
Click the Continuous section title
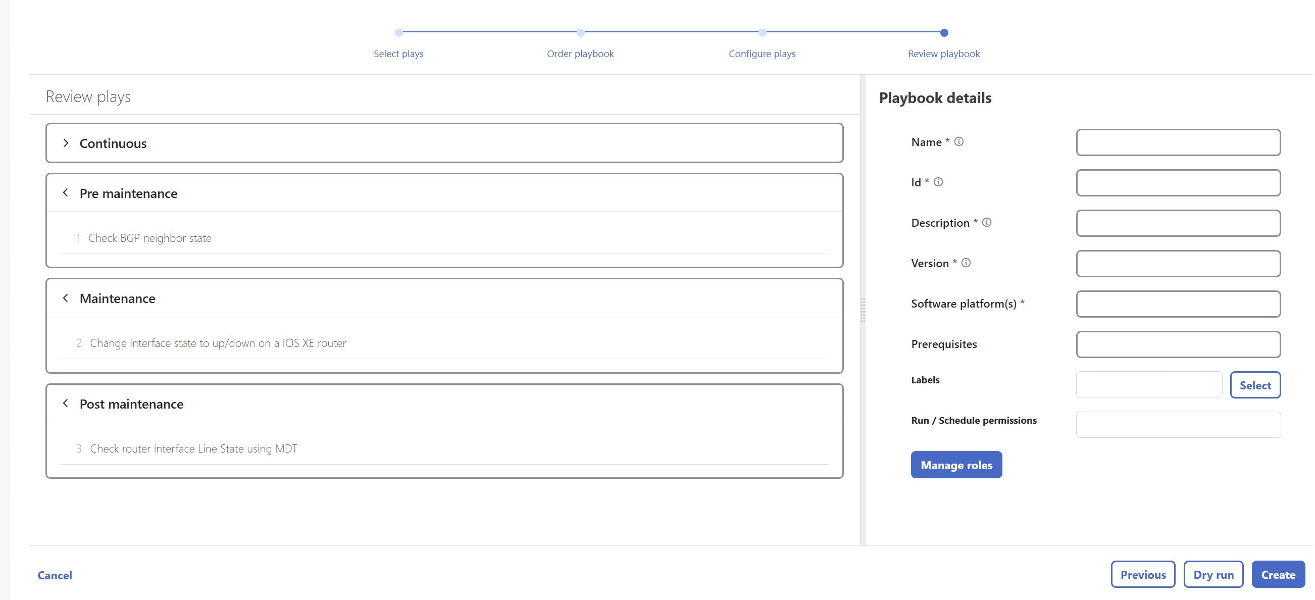[x=113, y=143]
